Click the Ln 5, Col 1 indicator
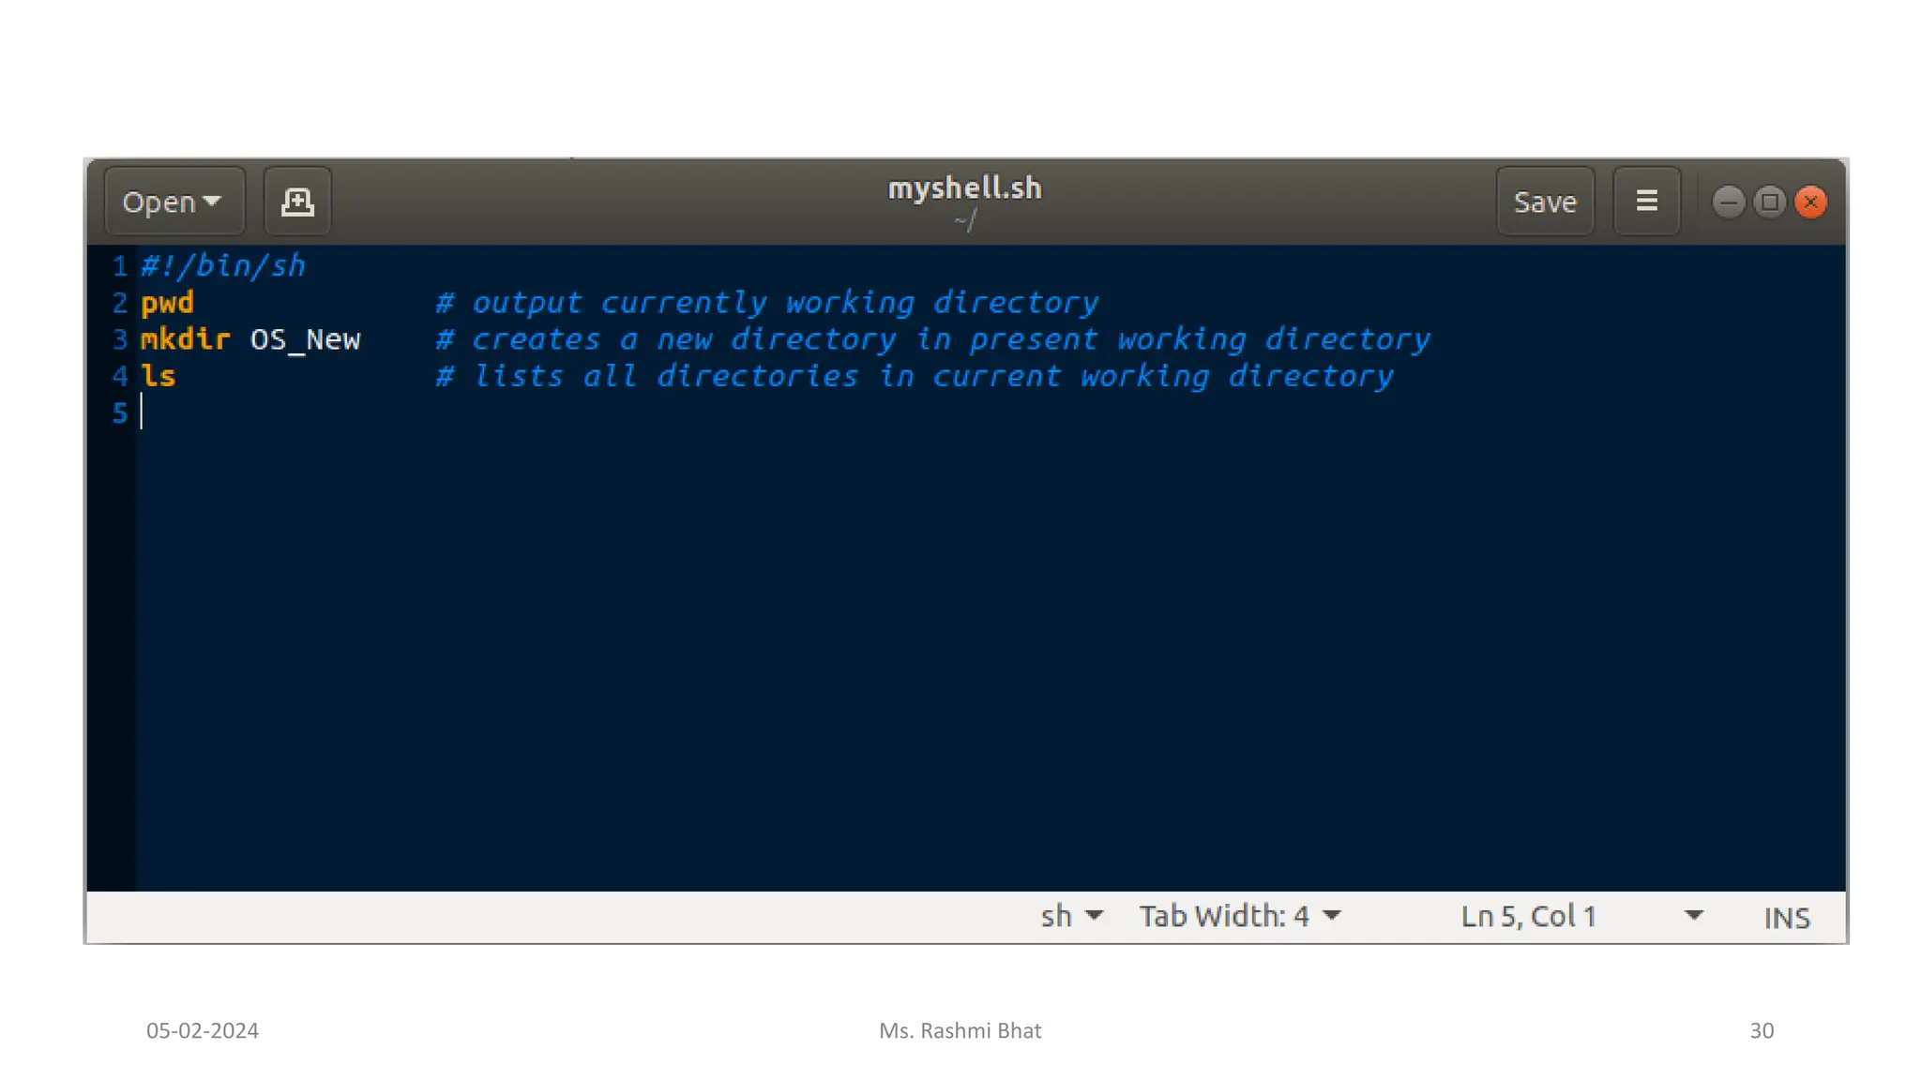 tap(1528, 916)
